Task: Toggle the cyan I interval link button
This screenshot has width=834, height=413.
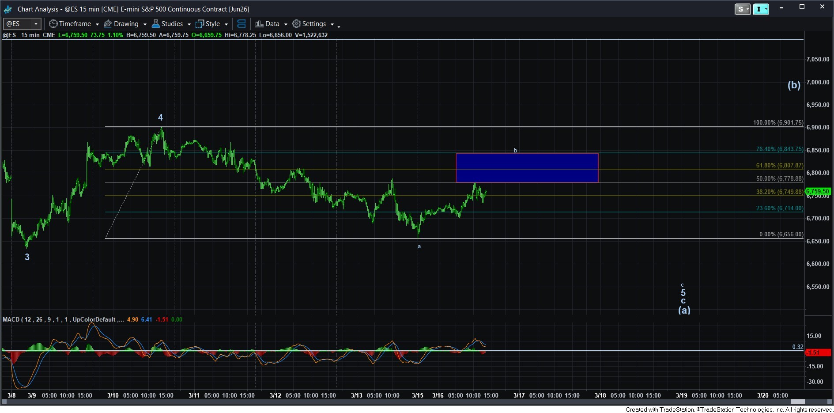Action: (x=761, y=9)
